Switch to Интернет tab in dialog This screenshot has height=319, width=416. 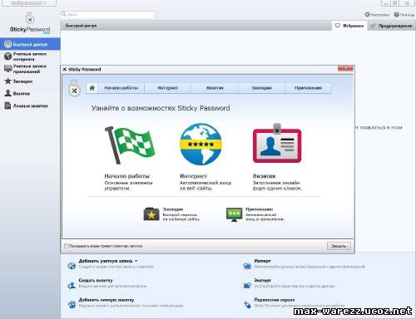[x=168, y=88]
